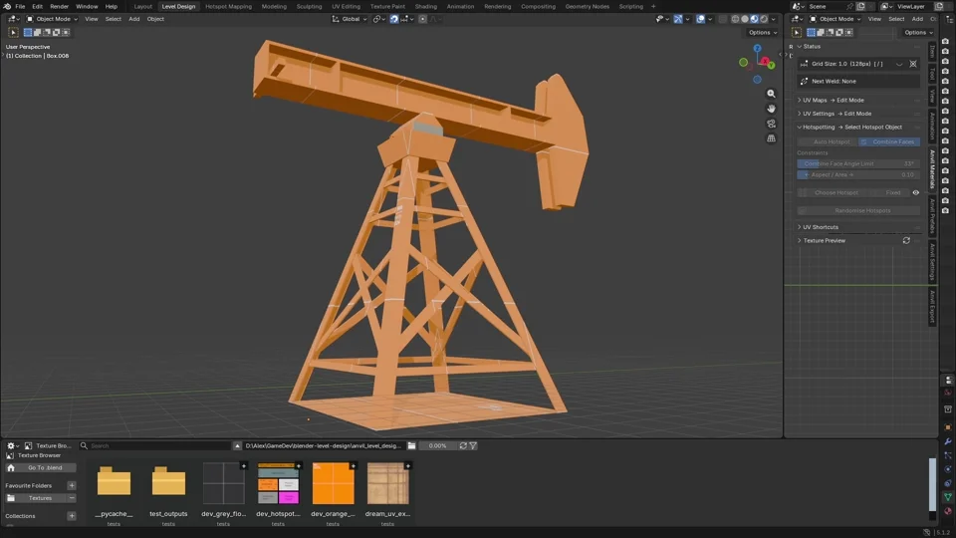Open left viewport Options dropdown

762,32
